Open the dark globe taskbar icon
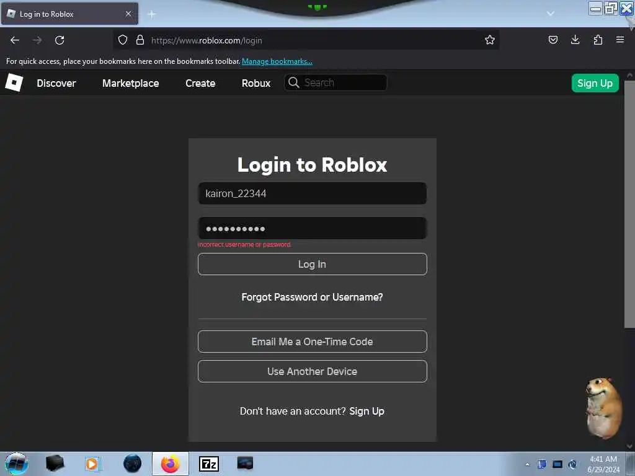The image size is (635, 476). pyautogui.click(x=133, y=464)
